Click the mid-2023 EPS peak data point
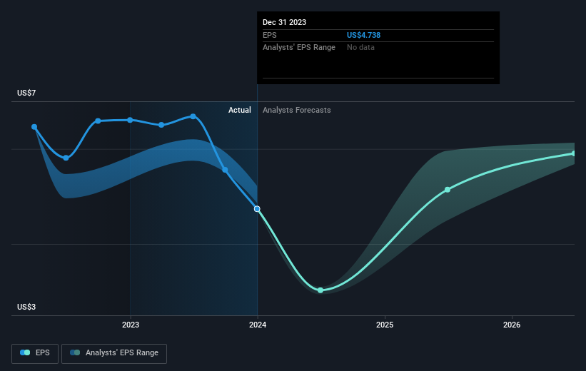The image size is (586, 371). coord(193,116)
